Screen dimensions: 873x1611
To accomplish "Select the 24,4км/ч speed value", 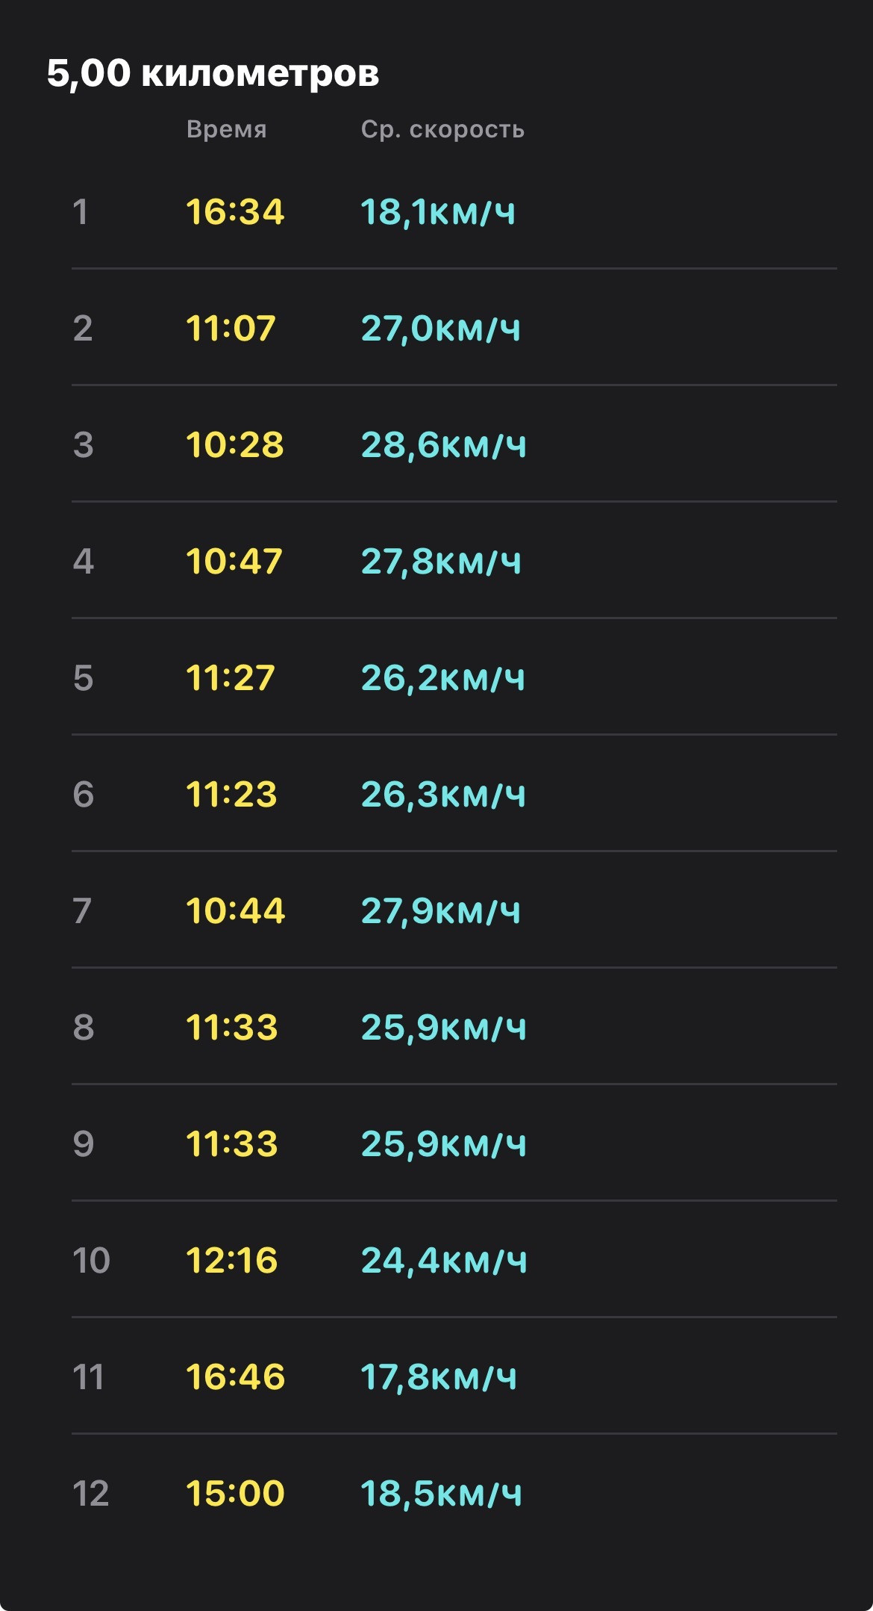I will (x=444, y=1260).
